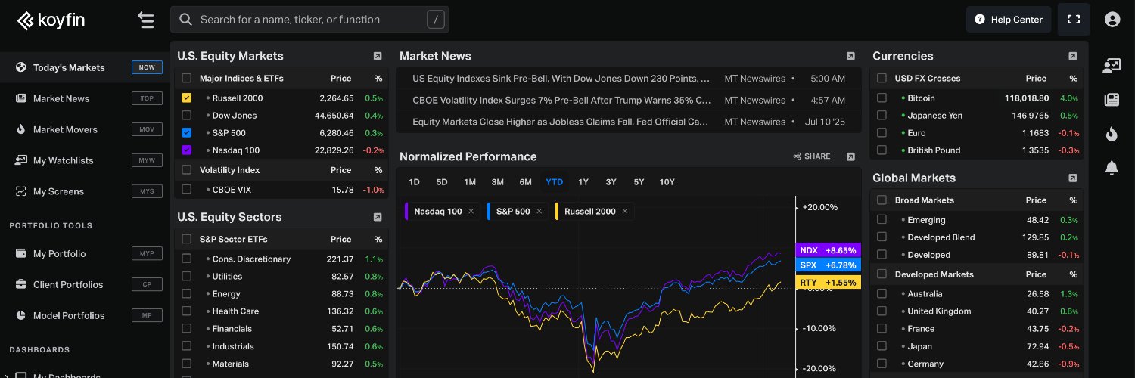Click the search input field

pos(309,20)
